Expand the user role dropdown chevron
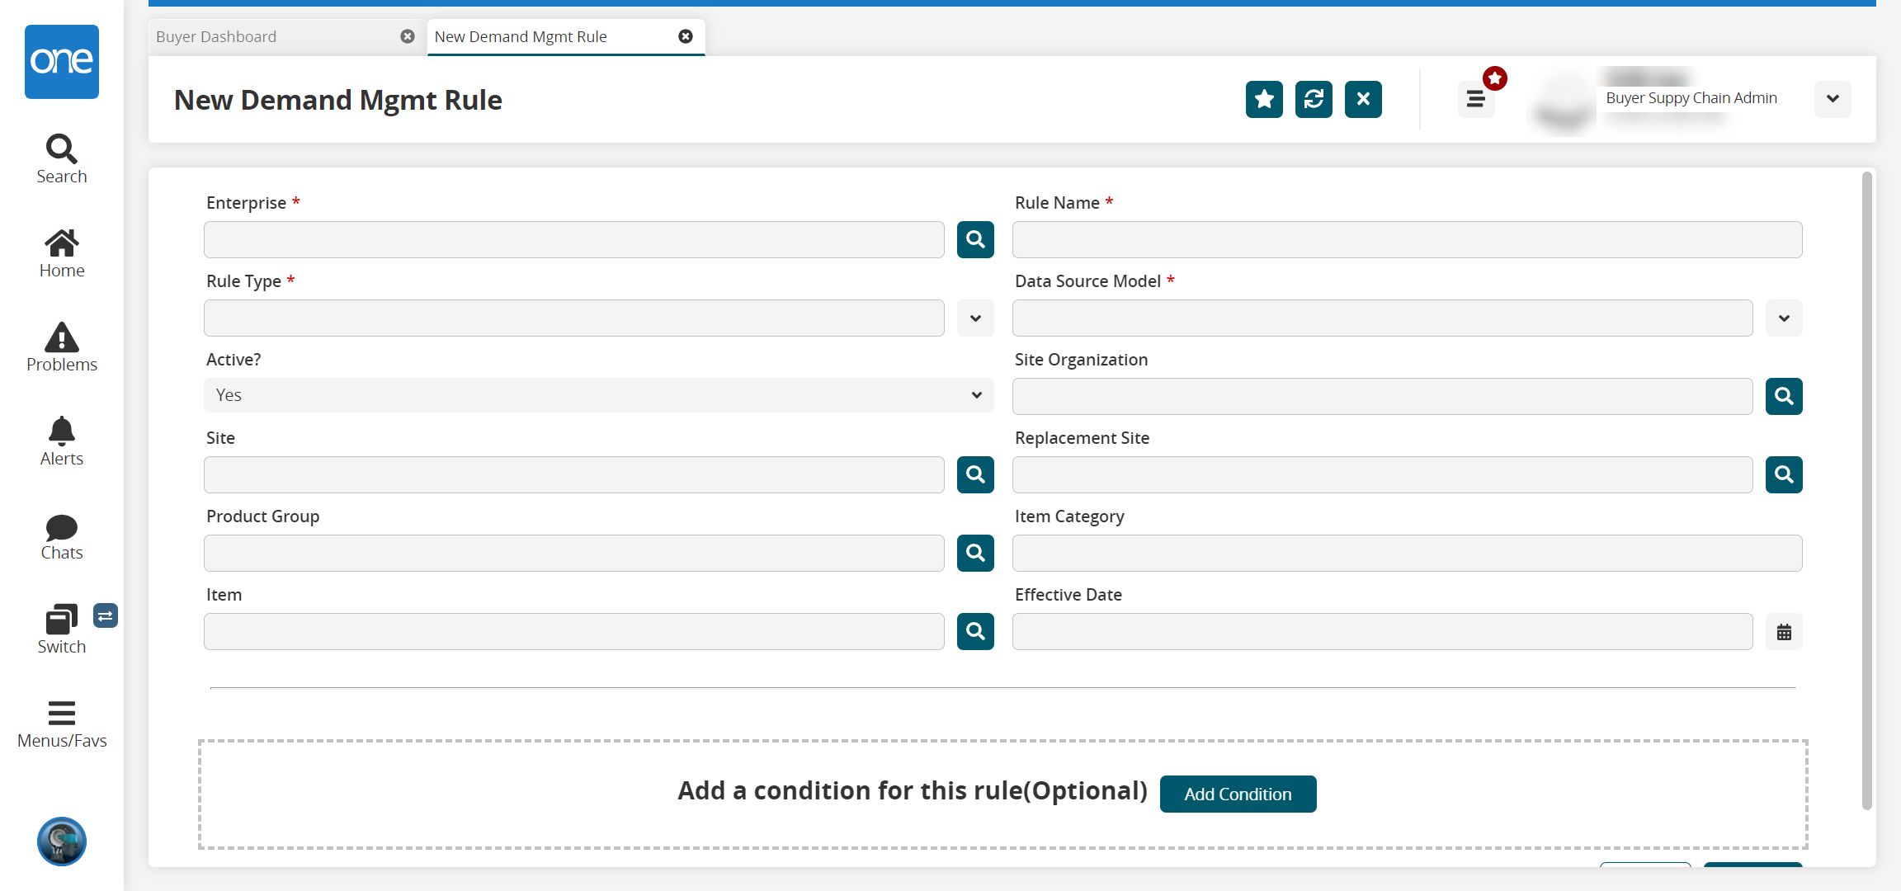The width and height of the screenshot is (1901, 891). click(1833, 99)
